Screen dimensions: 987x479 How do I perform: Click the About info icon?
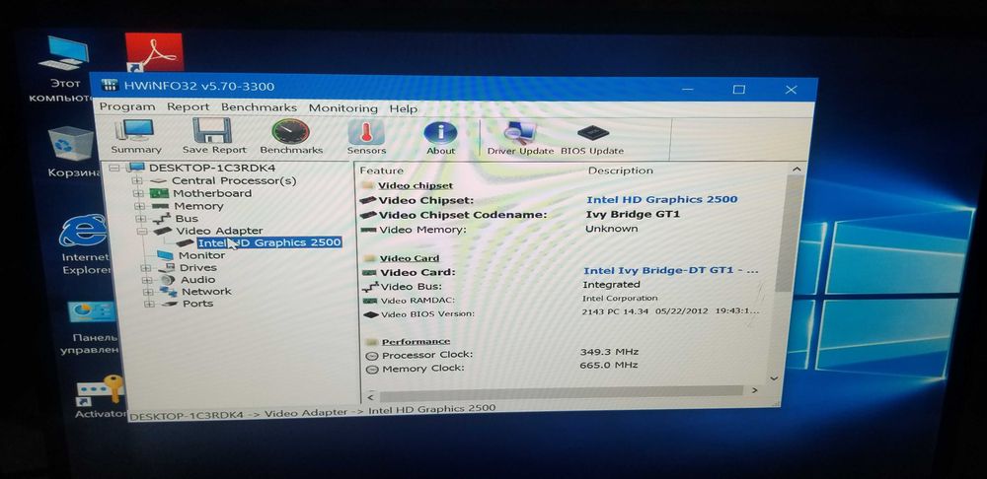point(440,138)
